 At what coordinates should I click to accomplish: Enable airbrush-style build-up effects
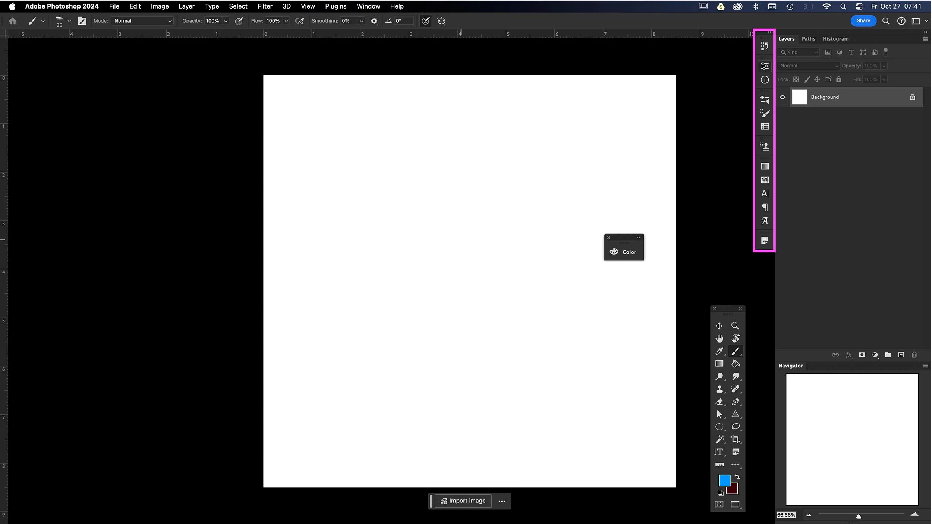299,21
